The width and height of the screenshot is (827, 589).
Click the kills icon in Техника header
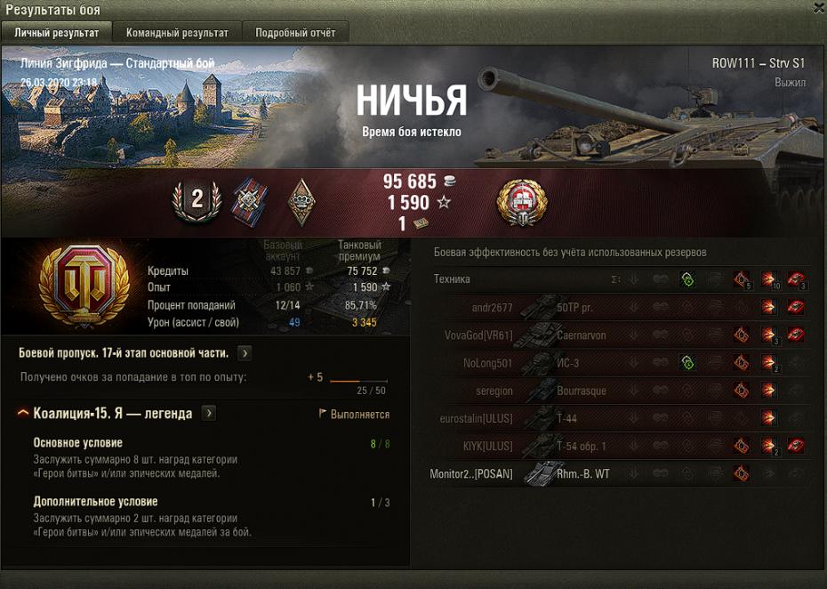[797, 279]
